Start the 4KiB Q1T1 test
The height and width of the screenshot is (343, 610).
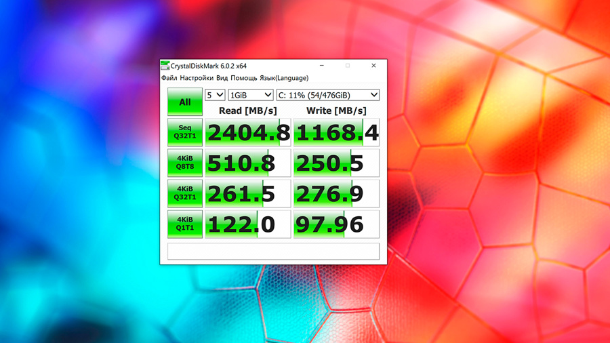coord(185,224)
